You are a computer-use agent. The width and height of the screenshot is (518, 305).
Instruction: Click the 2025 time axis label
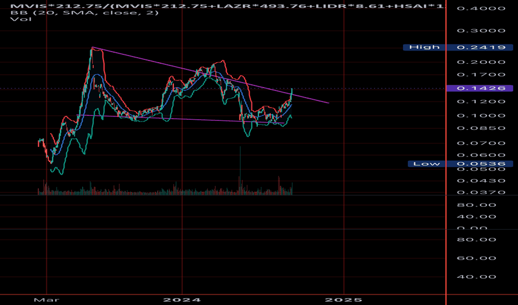pos(343,299)
